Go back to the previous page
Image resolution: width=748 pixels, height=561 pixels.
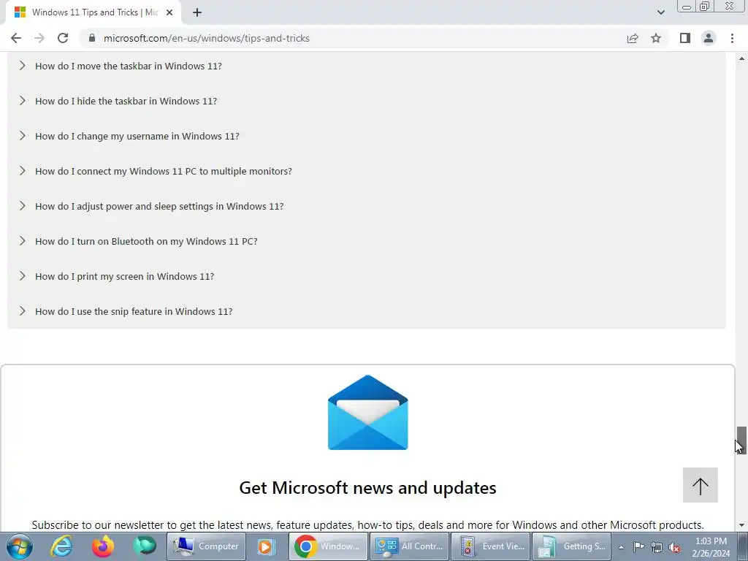click(x=16, y=38)
